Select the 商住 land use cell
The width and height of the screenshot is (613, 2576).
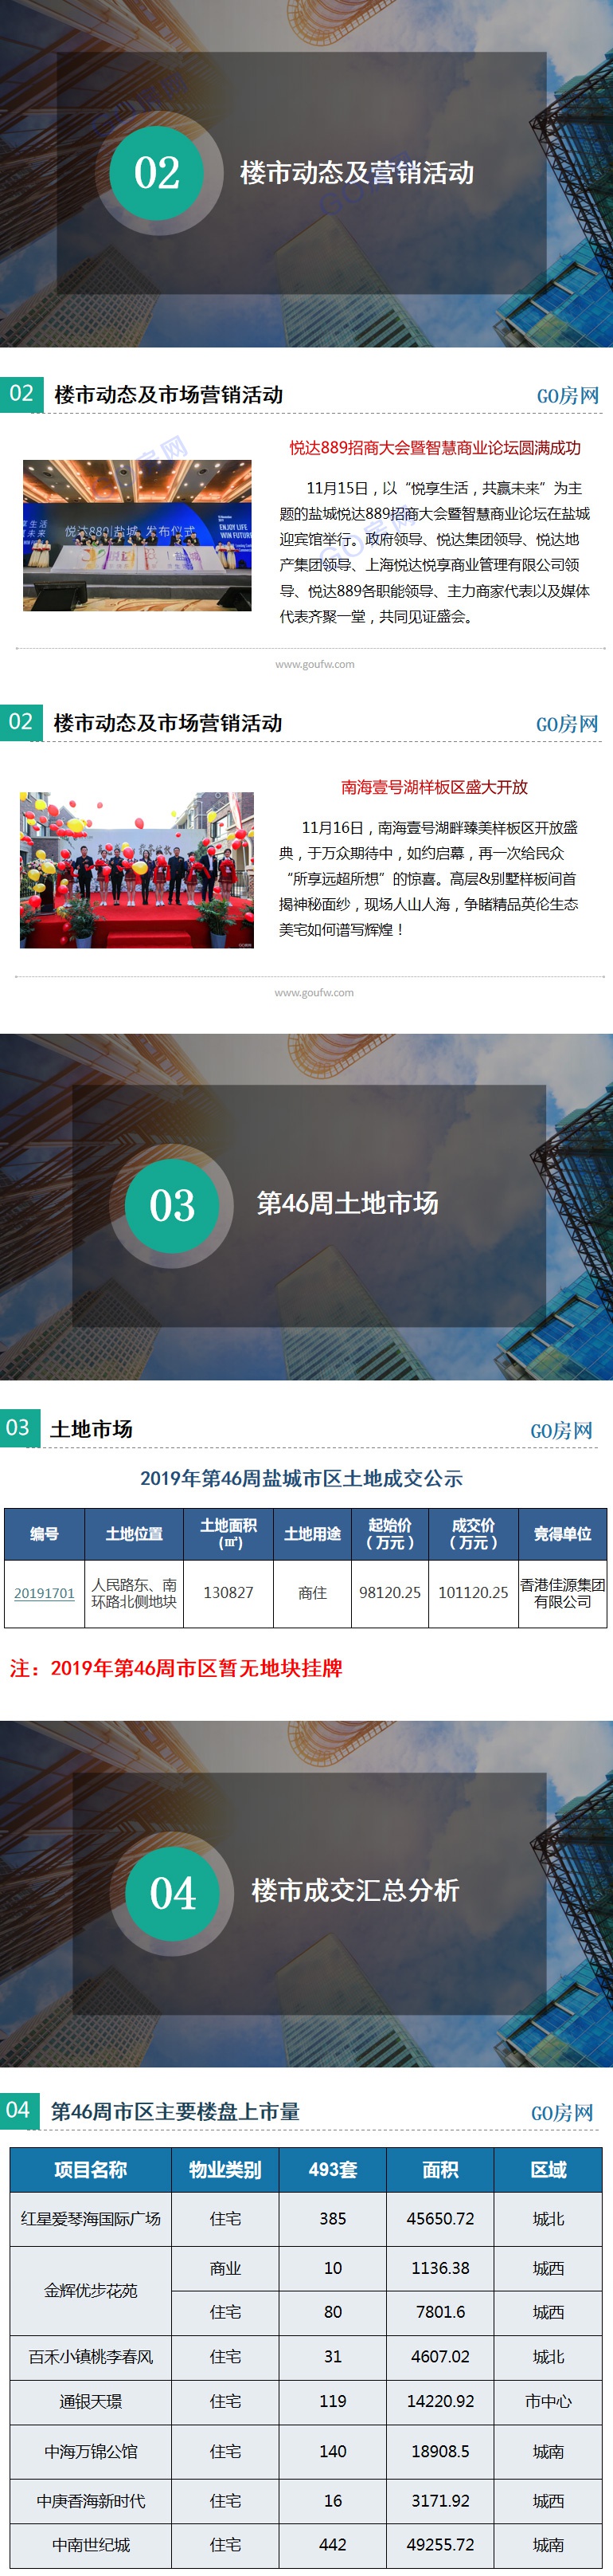coord(313,1593)
